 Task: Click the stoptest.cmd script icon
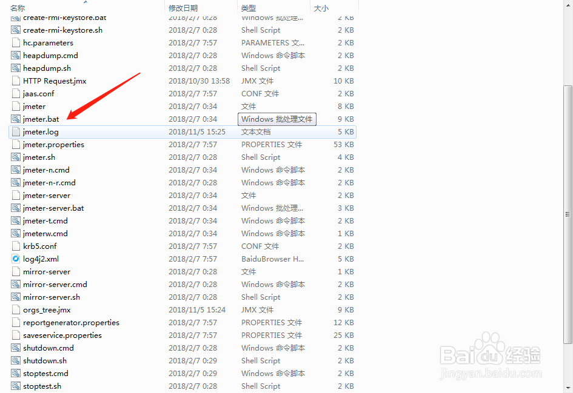tap(16, 373)
